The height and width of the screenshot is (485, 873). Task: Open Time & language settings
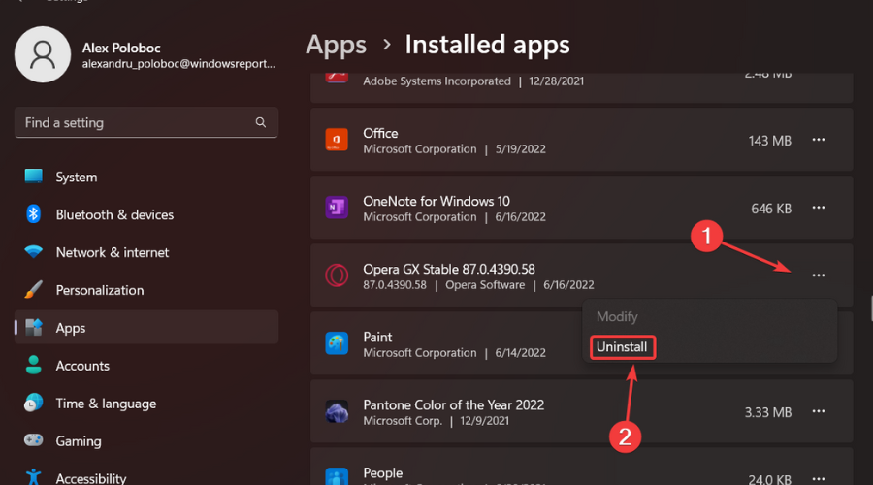click(x=106, y=404)
